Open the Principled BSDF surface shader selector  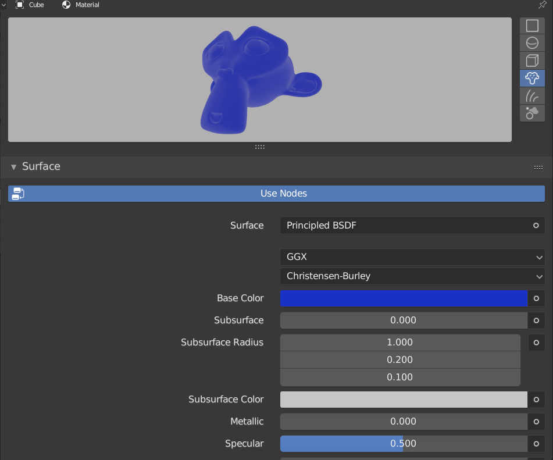tap(412, 226)
